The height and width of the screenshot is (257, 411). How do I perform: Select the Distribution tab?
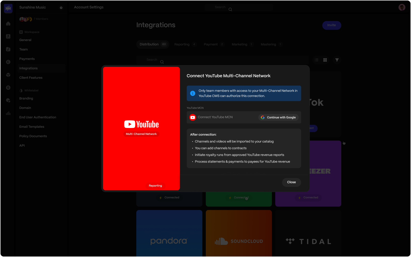(x=153, y=44)
